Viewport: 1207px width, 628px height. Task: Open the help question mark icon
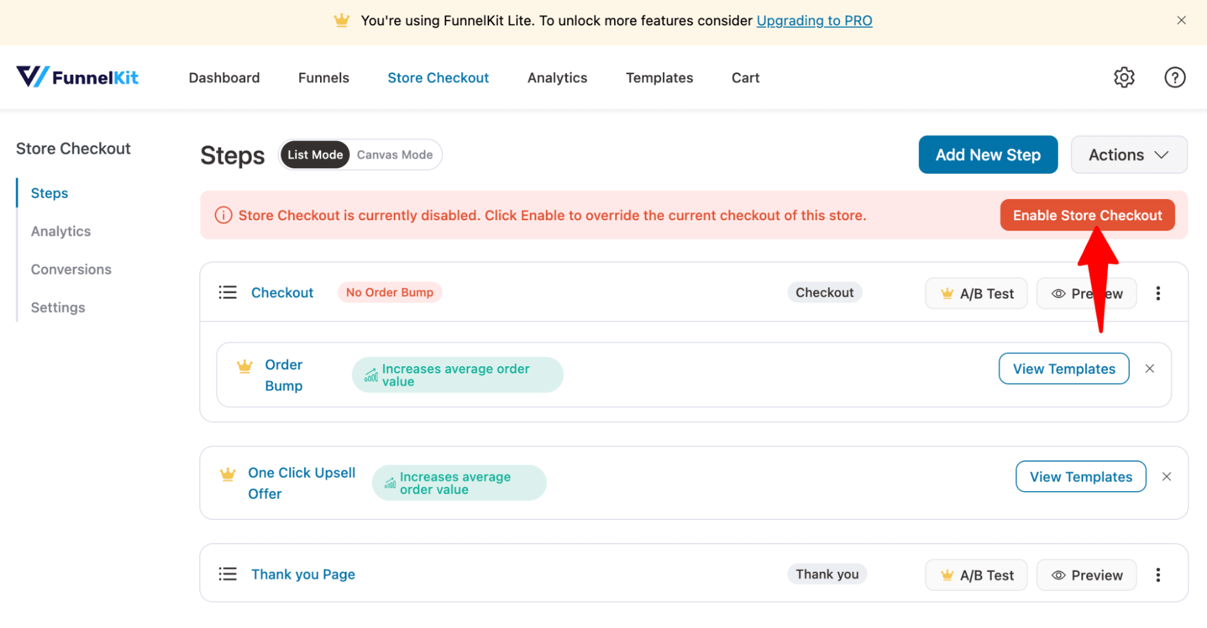click(x=1174, y=77)
